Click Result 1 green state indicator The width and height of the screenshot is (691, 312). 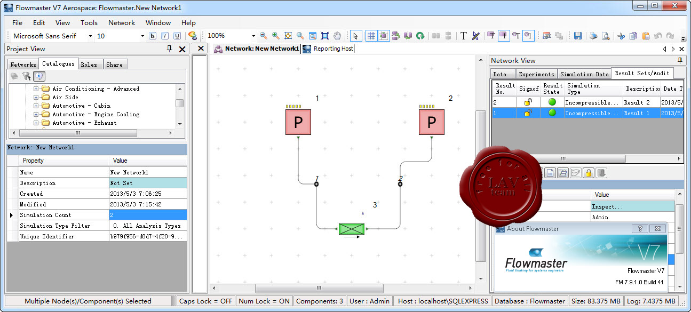tap(552, 113)
